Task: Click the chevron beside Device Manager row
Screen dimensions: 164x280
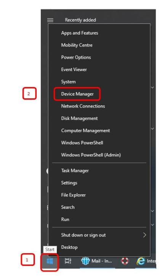Action: (153, 88)
